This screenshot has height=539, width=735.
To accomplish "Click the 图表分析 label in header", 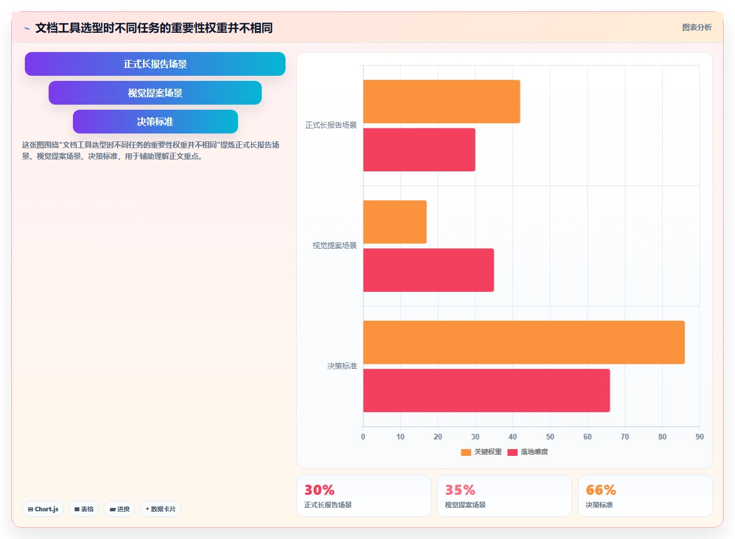I will [x=697, y=27].
